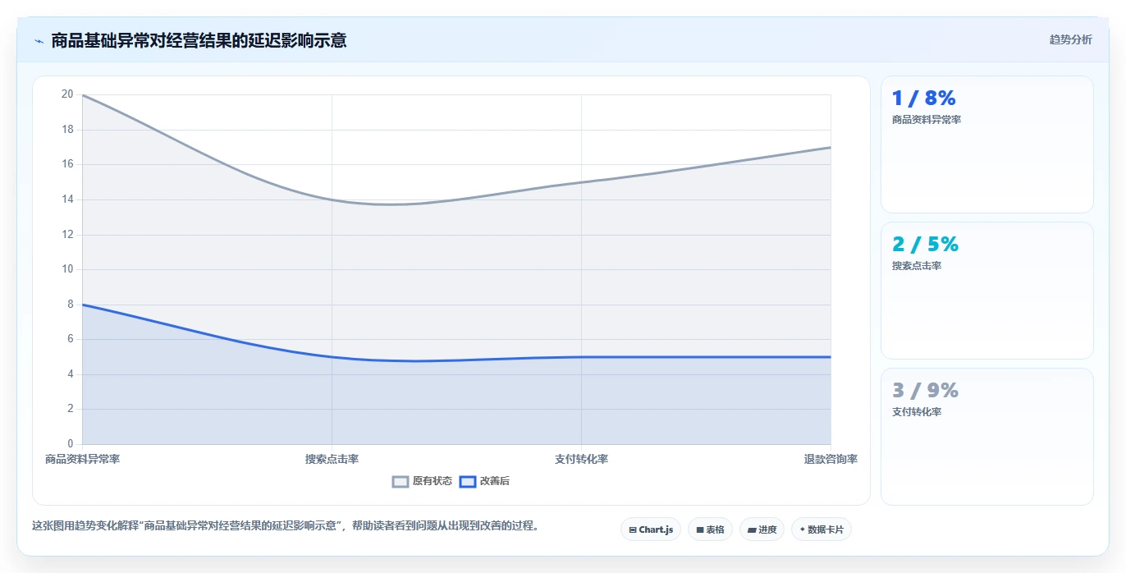Click the y-axis value 16
Image resolution: width=1126 pixels, height=573 pixels.
tap(67, 164)
